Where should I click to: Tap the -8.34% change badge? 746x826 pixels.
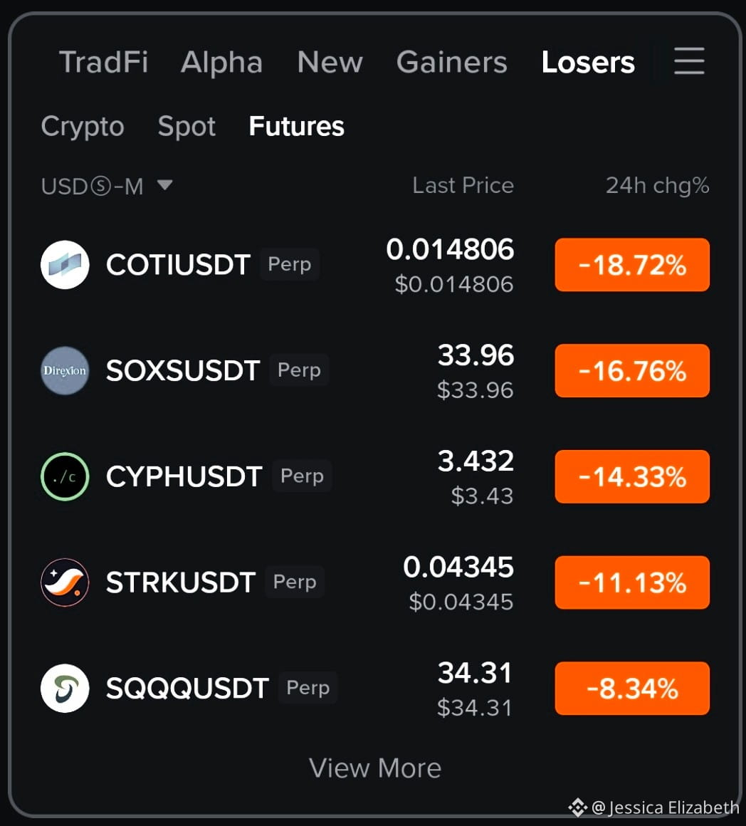632,688
